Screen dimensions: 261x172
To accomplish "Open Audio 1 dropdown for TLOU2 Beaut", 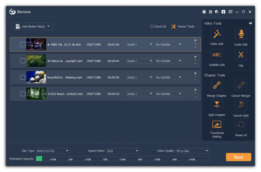I will coord(139,94).
